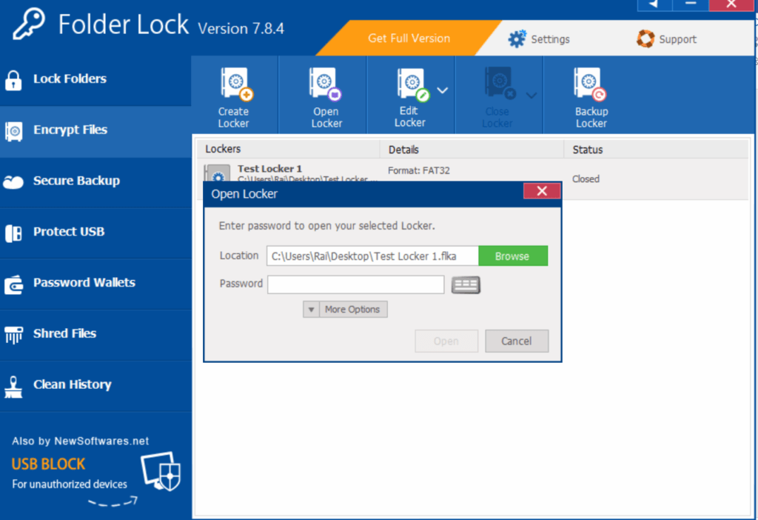This screenshot has width=758, height=520.
Task: Click the Test Locker 1 safe icon
Action: (217, 173)
